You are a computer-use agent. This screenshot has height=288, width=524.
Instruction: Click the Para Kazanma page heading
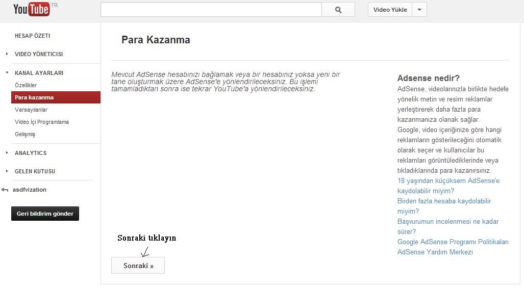click(156, 40)
